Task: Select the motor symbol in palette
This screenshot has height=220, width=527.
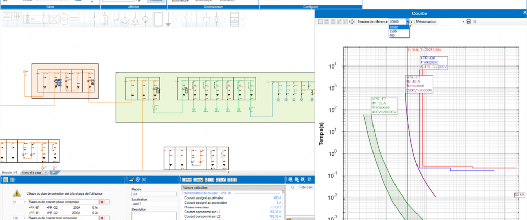Action: [125, 19]
